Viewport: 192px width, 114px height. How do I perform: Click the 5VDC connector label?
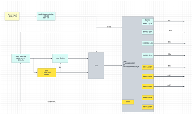[x=109, y=27]
